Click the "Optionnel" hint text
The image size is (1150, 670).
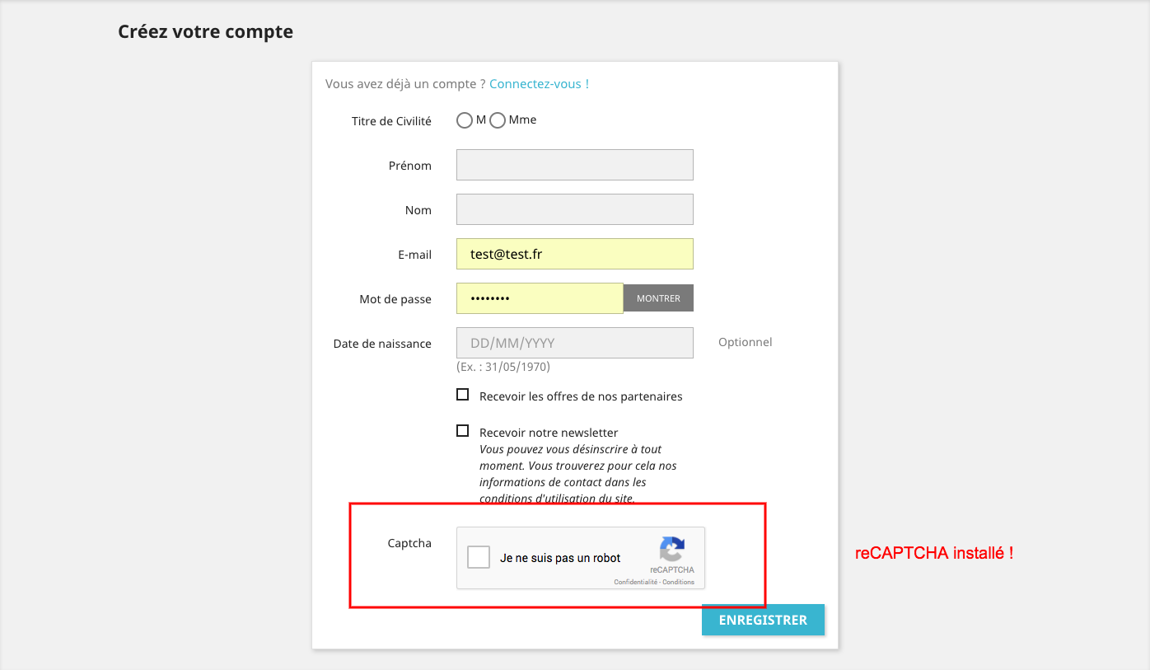click(x=745, y=342)
